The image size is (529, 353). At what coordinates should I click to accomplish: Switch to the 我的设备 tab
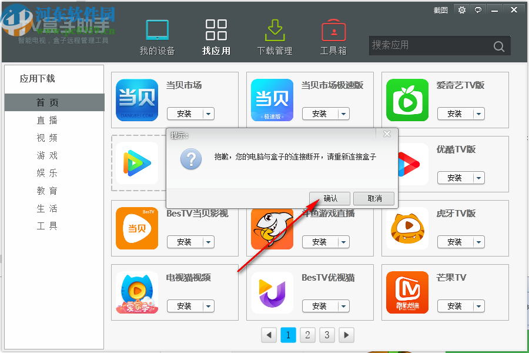click(156, 35)
